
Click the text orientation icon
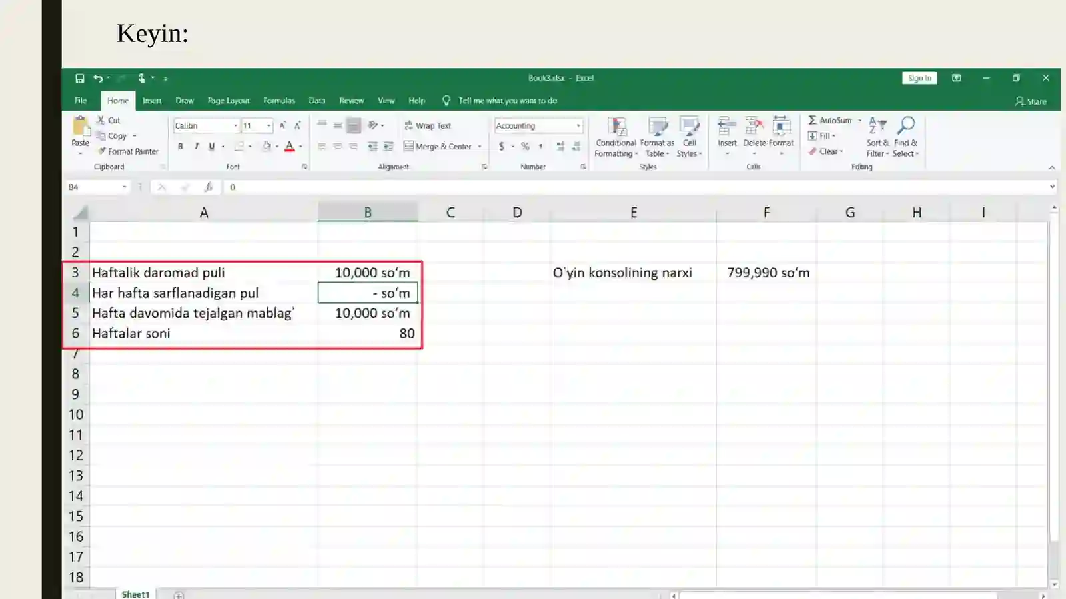tap(373, 125)
